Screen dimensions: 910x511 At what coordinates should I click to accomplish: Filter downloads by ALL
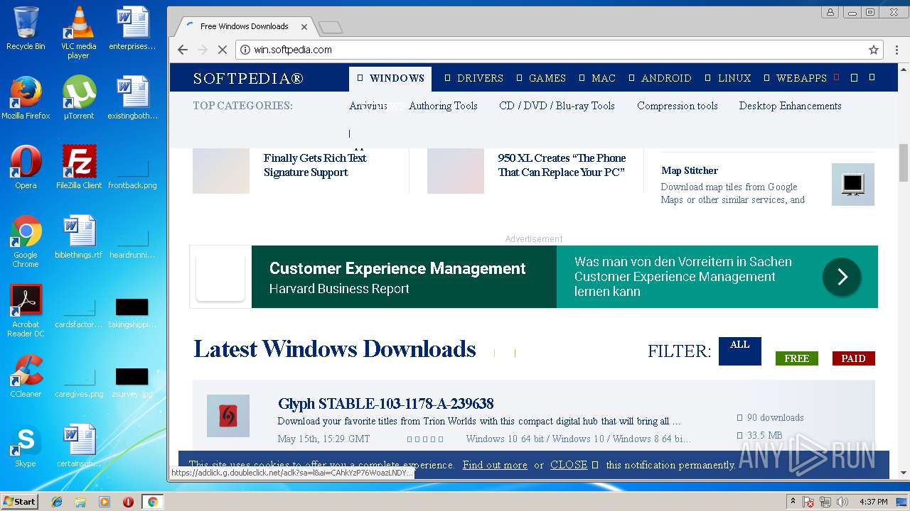(740, 351)
